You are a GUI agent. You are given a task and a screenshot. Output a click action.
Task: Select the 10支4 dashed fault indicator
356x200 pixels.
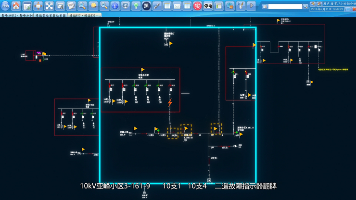pyautogui.click(x=173, y=133)
